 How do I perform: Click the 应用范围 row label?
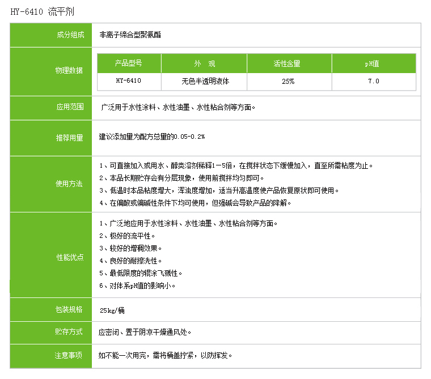pyautogui.click(x=69, y=107)
